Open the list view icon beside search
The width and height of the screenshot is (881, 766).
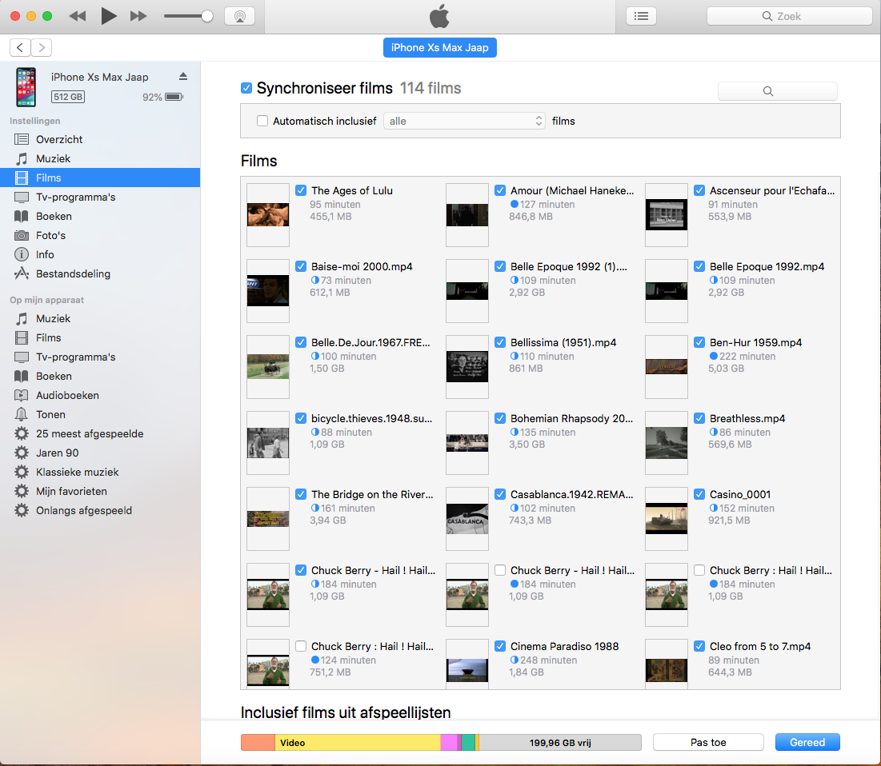(x=641, y=16)
